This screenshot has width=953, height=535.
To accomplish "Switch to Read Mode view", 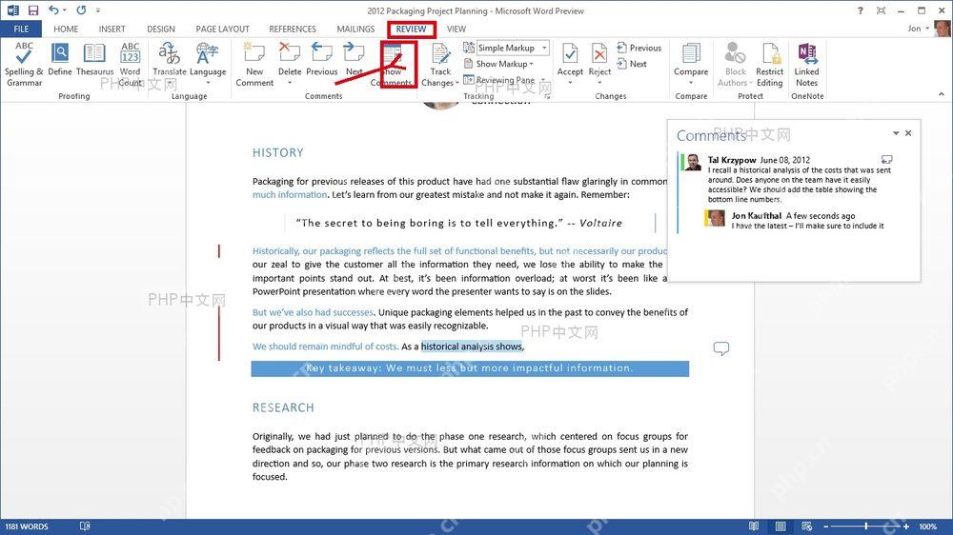I will 754,526.
